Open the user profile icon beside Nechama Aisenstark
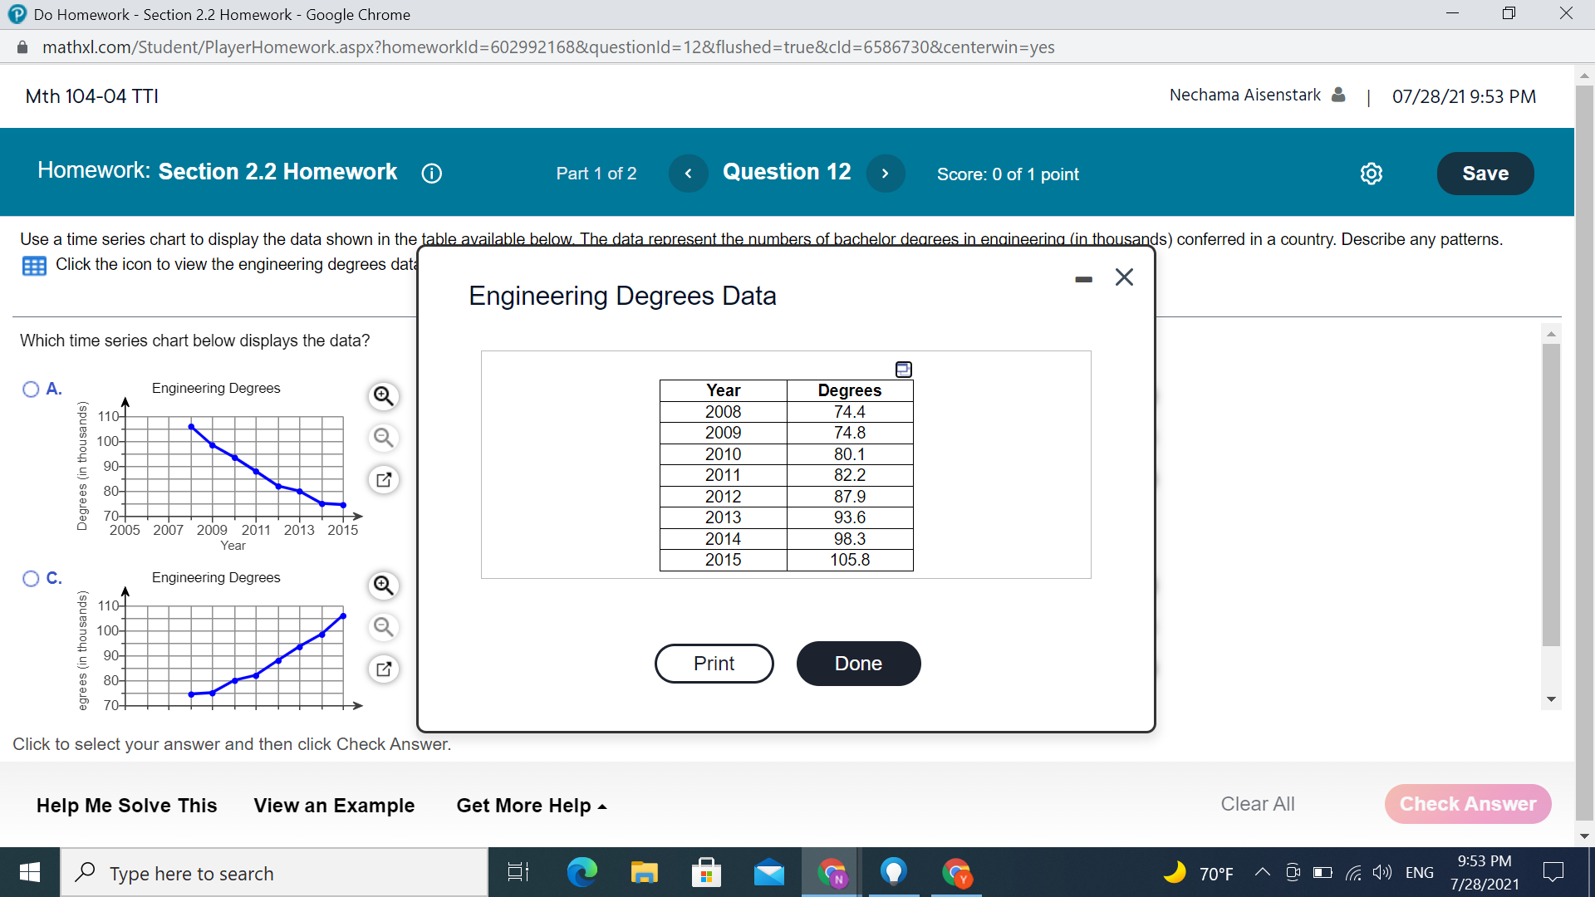This screenshot has height=897, width=1595. 1338,95
